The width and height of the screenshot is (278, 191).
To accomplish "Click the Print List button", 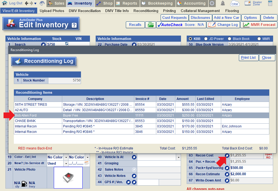I will (x=248, y=58).
